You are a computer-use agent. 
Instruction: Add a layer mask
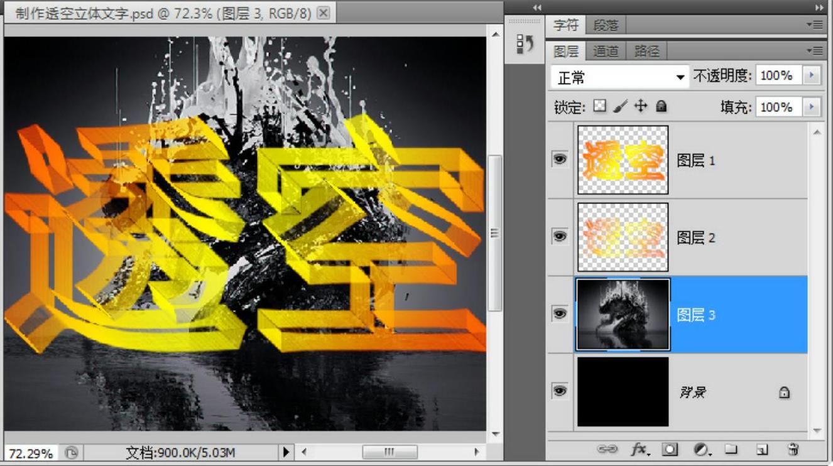pyautogui.click(x=671, y=450)
